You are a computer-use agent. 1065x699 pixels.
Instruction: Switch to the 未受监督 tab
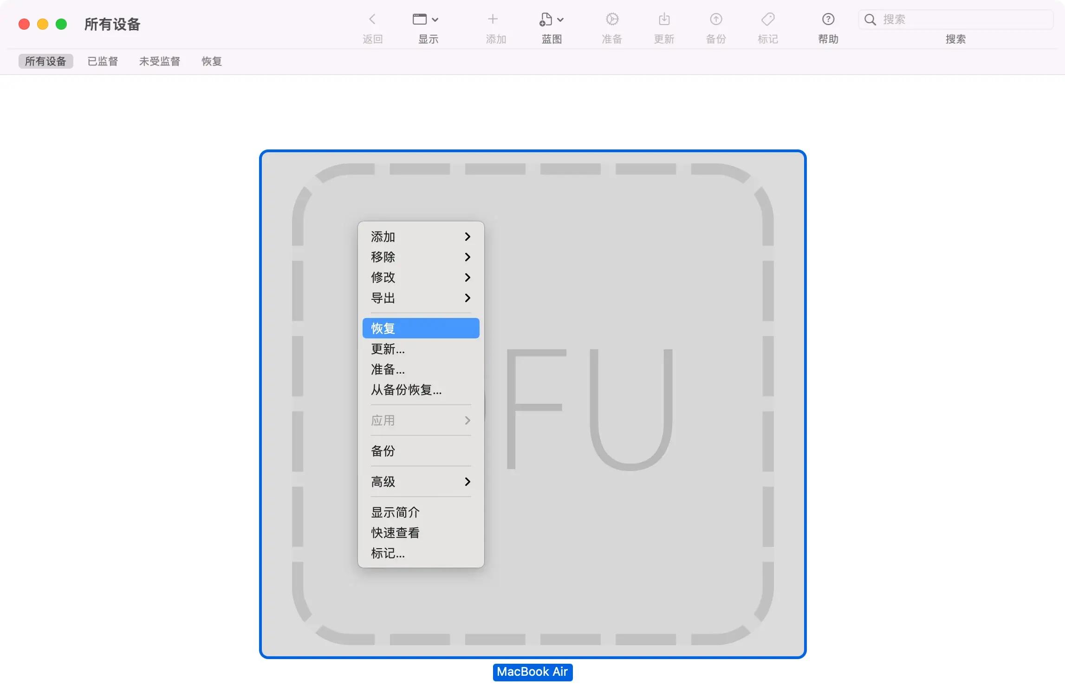(x=159, y=61)
